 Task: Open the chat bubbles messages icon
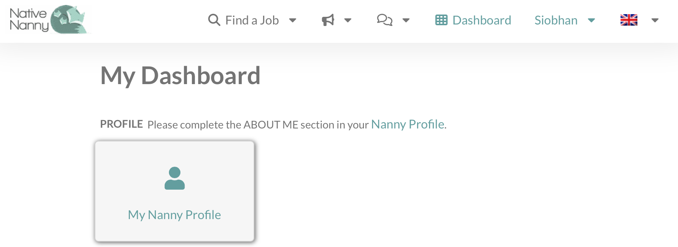pyautogui.click(x=385, y=20)
